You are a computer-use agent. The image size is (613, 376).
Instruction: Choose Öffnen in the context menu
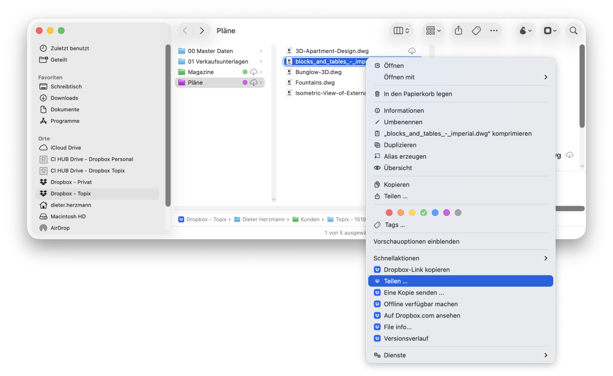click(460, 66)
